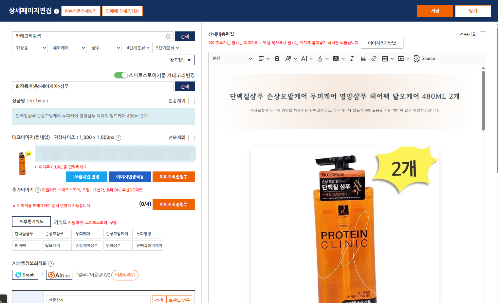
Task: Click the 단백질샴푸 keyword field
Action: (x=27, y=234)
